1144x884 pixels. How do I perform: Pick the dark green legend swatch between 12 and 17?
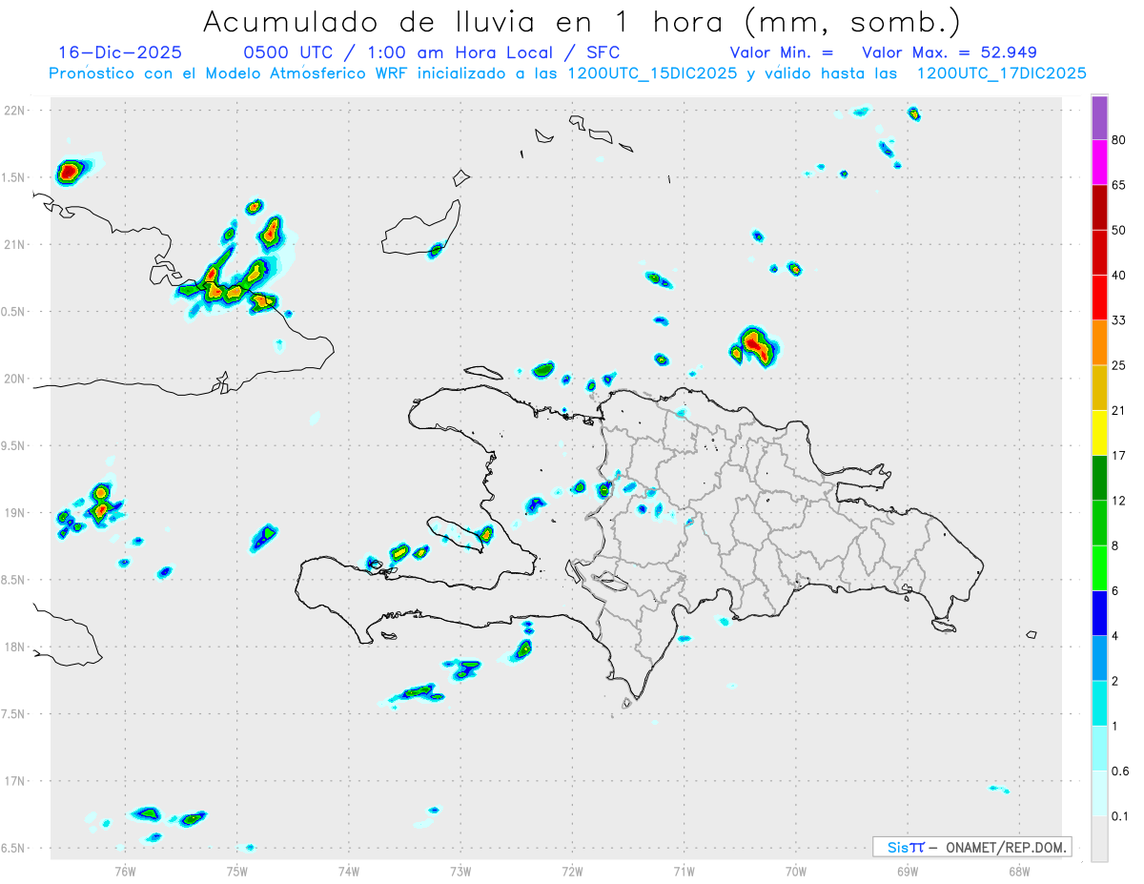pos(1099,478)
